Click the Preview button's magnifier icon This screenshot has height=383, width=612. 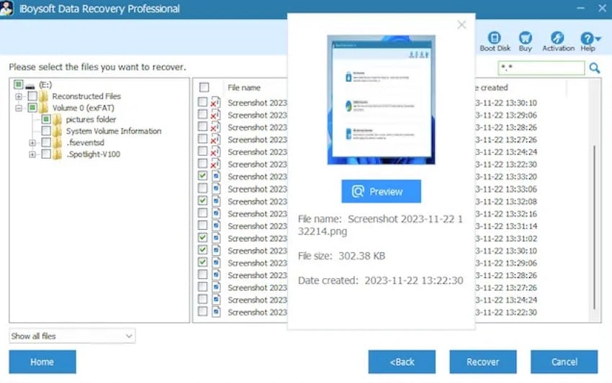pyautogui.click(x=358, y=191)
